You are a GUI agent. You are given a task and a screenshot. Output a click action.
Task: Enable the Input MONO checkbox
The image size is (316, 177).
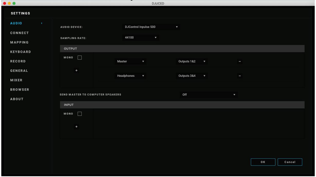[x=80, y=114]
